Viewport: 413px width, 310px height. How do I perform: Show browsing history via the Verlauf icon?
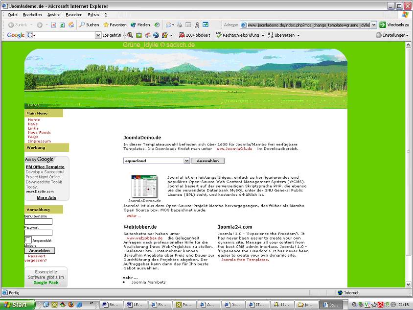coord(157,25)
